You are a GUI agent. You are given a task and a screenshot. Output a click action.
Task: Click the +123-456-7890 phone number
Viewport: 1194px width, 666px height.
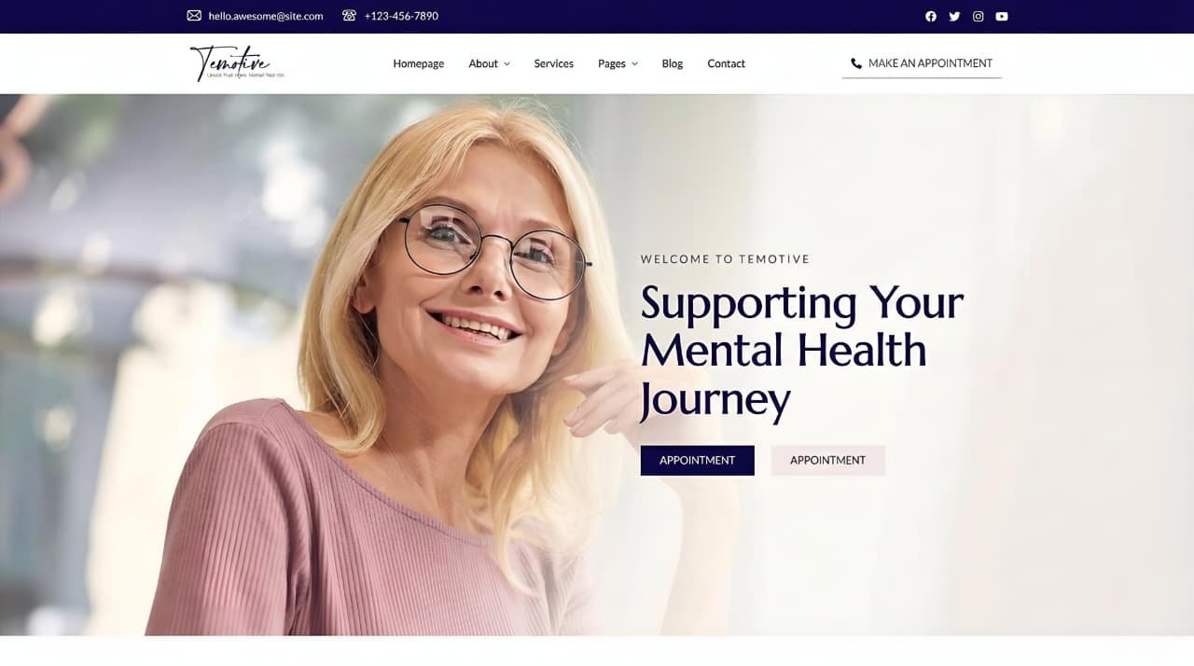tap(401, 16)
